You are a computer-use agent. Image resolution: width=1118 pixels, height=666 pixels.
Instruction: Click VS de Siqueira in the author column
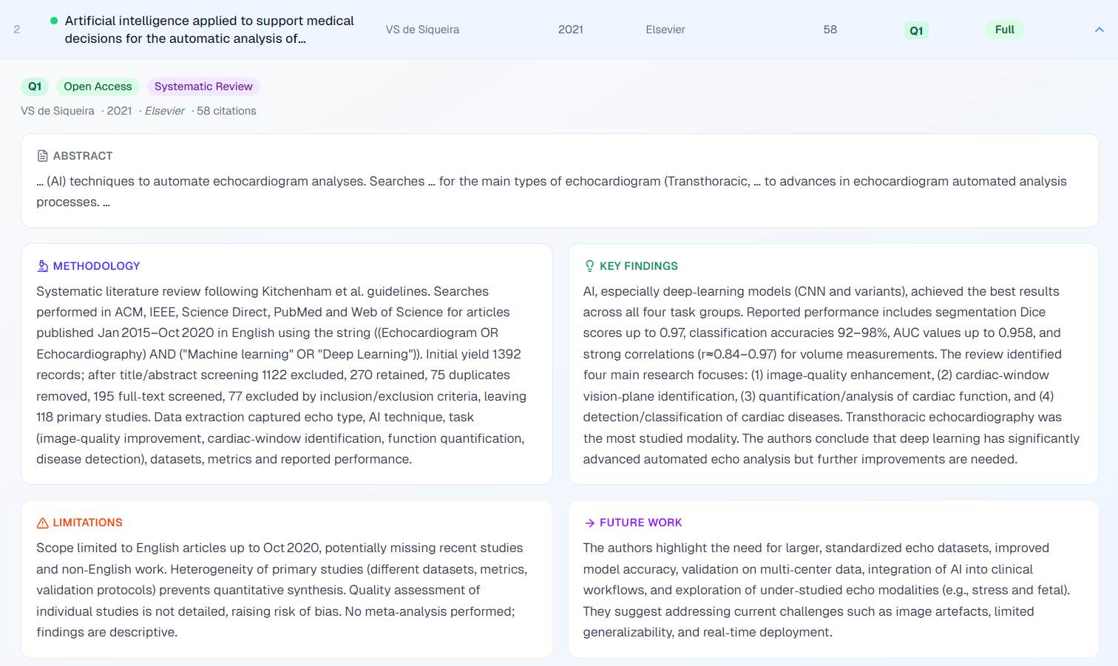(422, 30)
